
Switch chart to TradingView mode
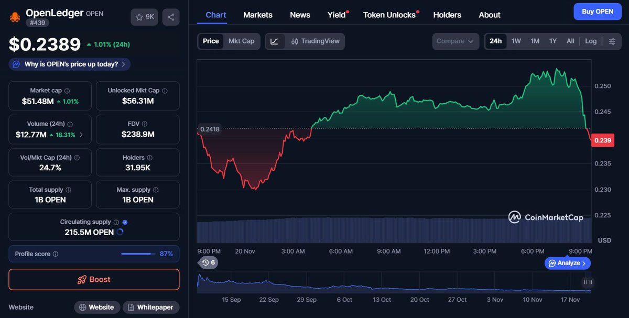pos(316,41)
